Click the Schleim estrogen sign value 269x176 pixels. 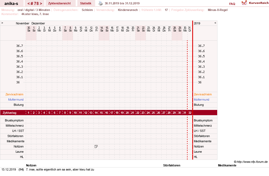87,10
